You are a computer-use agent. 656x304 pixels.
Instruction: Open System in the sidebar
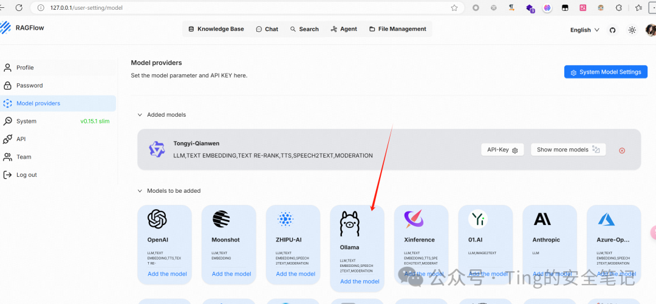click(x=58, y=121)
